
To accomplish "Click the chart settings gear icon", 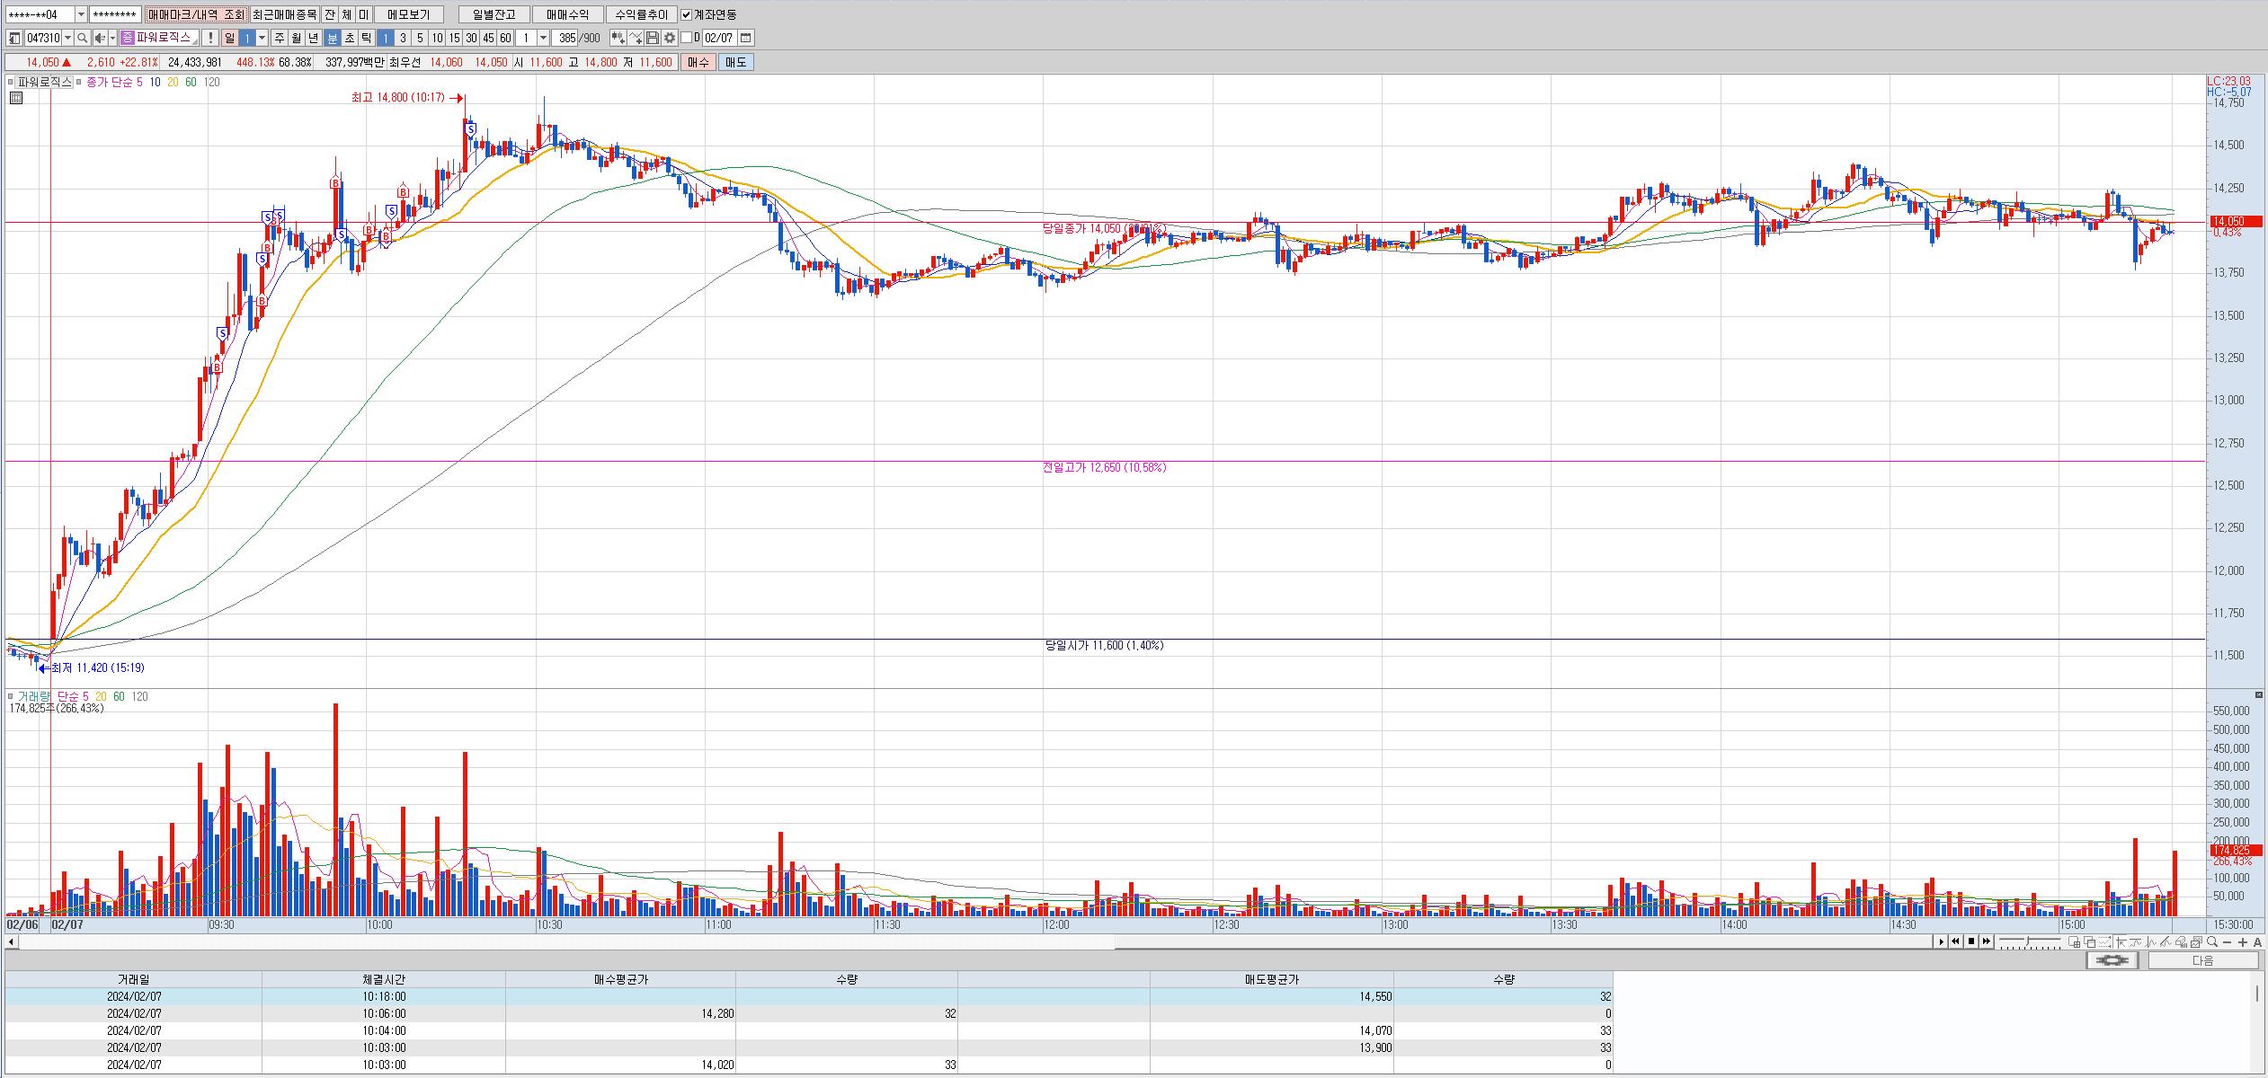I will [x=670, y=38].
